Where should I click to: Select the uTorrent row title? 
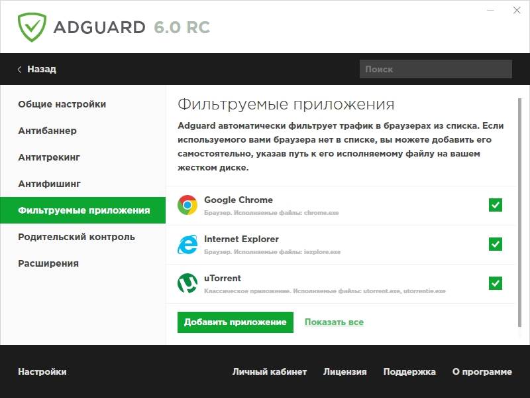[223, 278]
